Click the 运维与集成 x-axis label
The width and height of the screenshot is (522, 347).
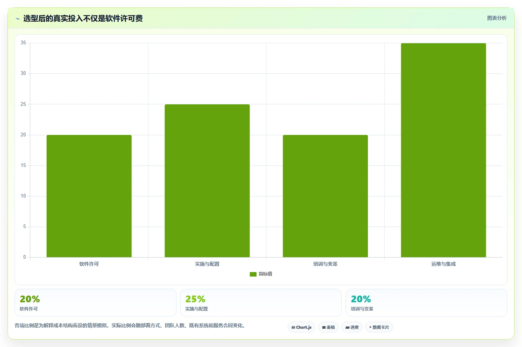click(x=443, y=264)
